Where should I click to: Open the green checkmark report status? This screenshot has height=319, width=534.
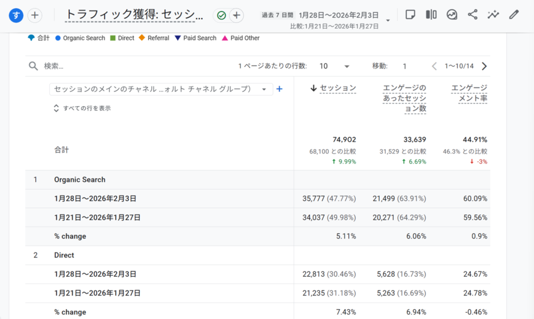click(221, 15)
